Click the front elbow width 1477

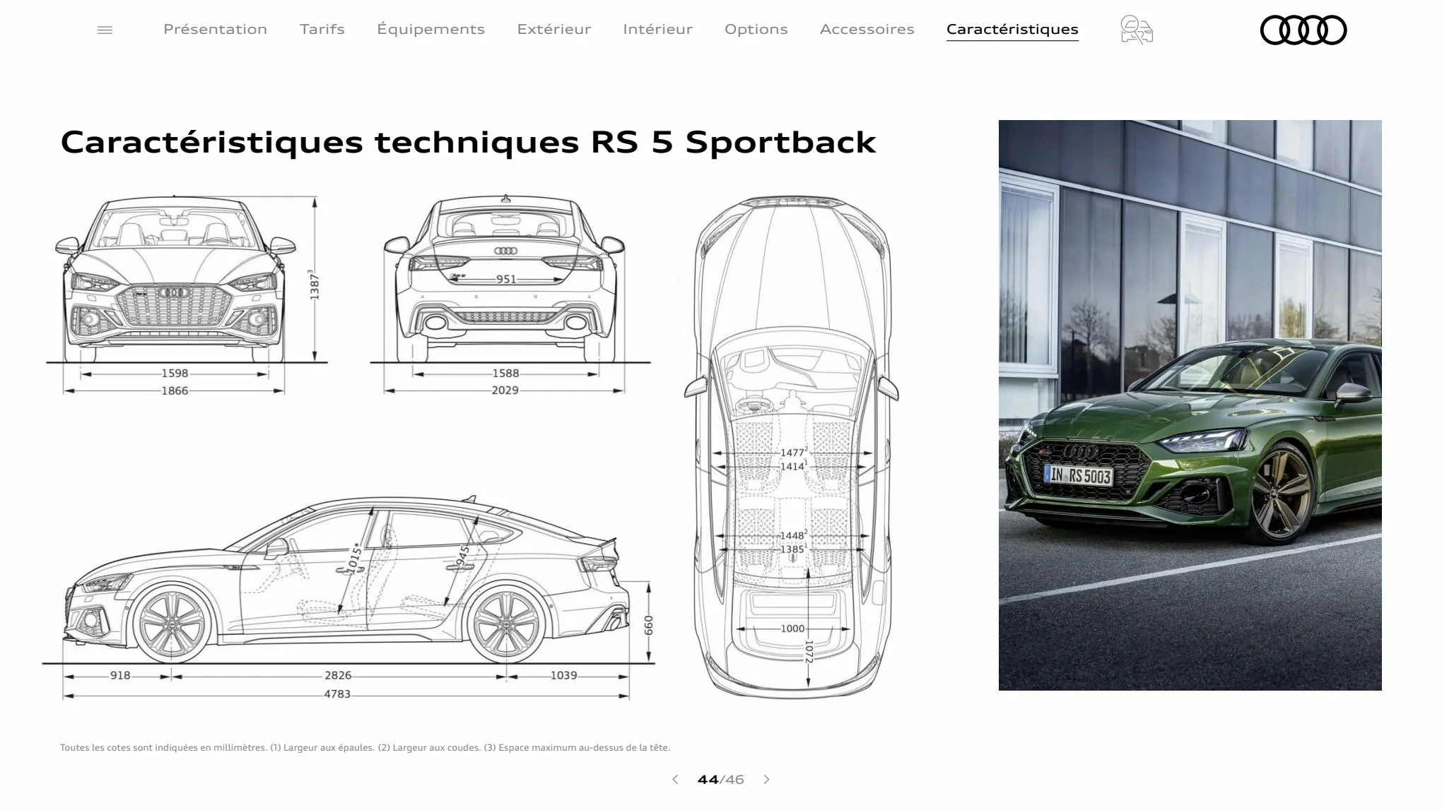point(793,453)
